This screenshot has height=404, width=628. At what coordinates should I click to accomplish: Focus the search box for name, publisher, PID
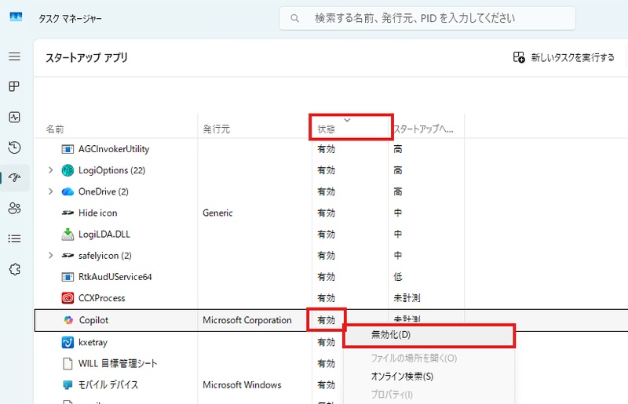tap(427, 18)
